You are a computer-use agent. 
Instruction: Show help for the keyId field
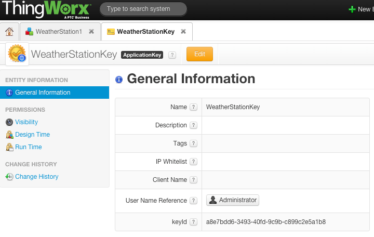point(193,222)
